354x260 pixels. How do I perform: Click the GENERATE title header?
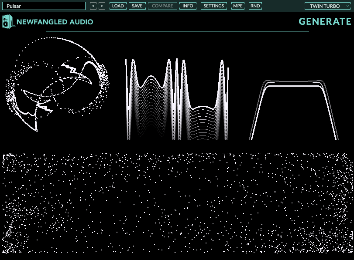[x=324, y=21]
